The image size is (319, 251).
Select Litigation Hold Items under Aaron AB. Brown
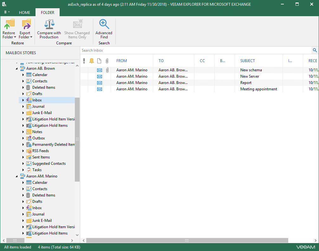tap(50, 125)
